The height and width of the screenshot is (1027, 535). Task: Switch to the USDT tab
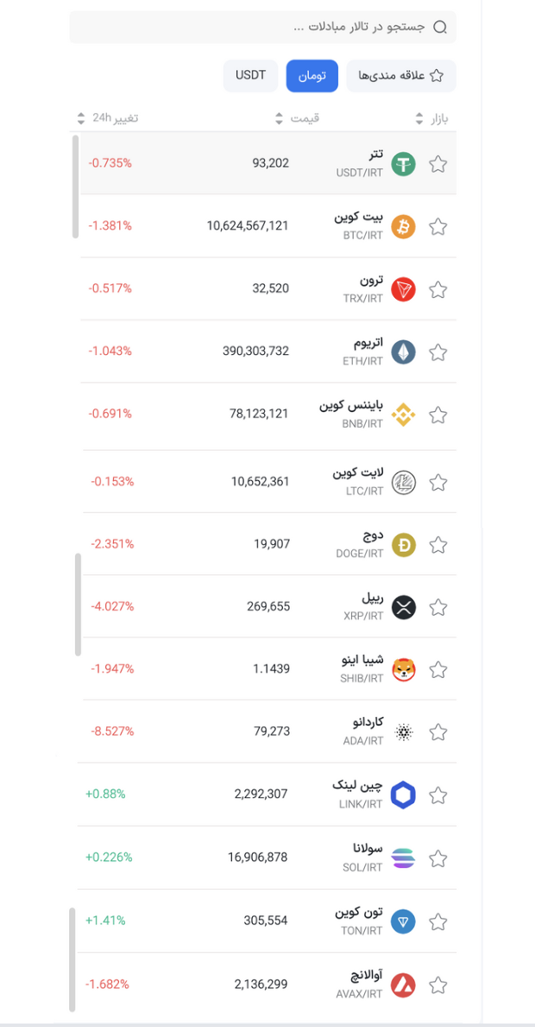pyautogui.click(x=250, y=75)
